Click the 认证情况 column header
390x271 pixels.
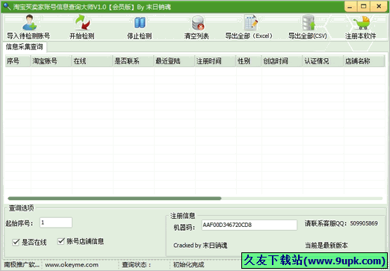coord(323,61)
